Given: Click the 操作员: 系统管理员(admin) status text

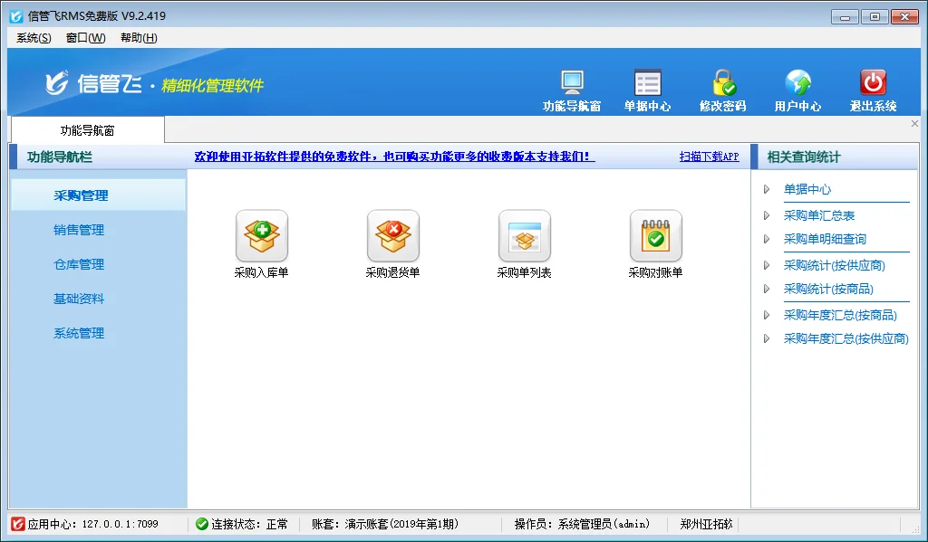Looking at the screenshot, I should click(583, 524).
